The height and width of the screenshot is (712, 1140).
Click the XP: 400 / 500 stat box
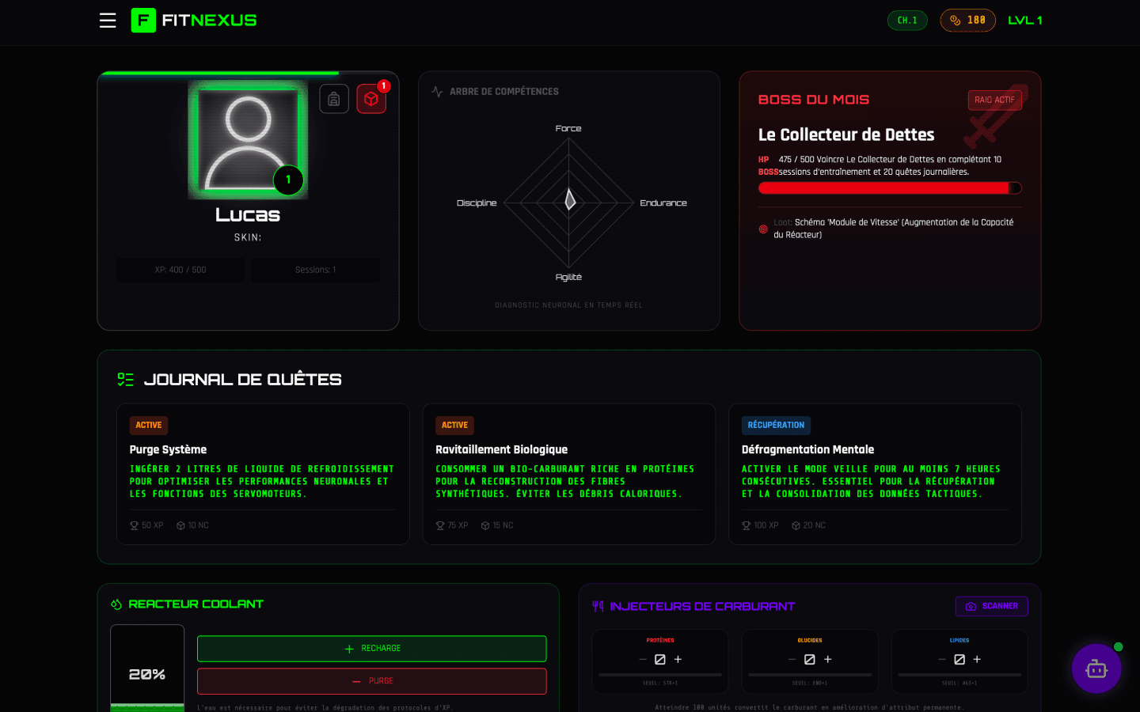[180, 270]
